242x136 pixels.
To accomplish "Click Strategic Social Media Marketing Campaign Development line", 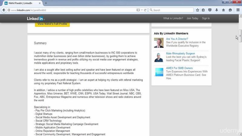I will click(x=66, y=124).
